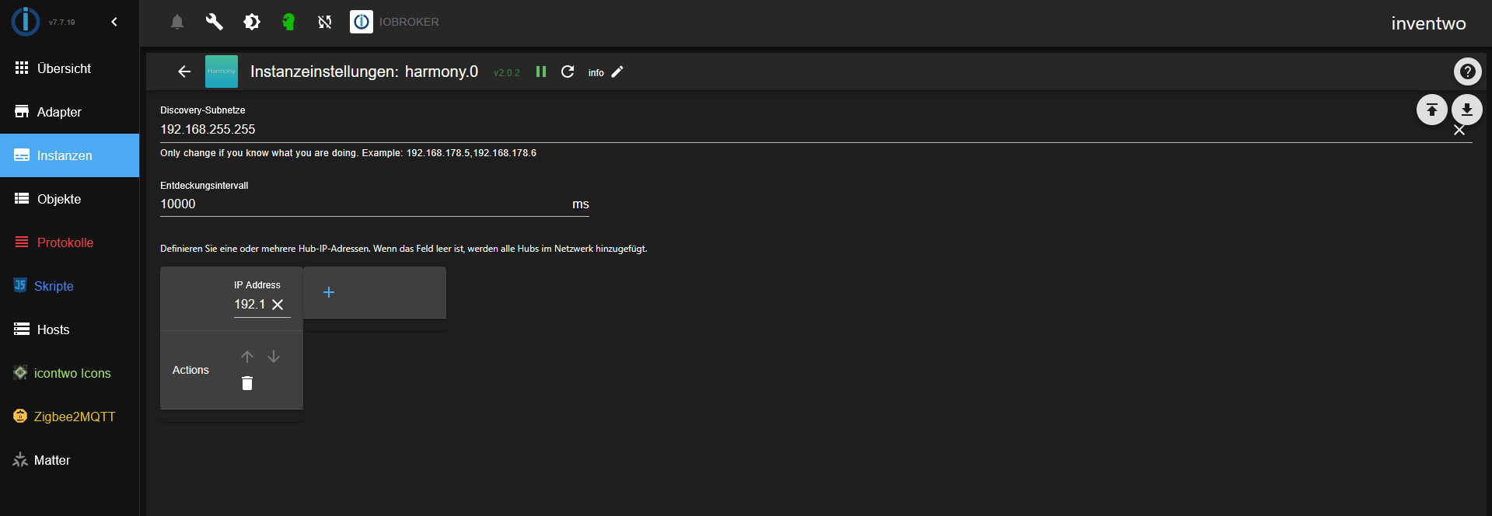Open Übersicht in sidebar

[70, 68]
